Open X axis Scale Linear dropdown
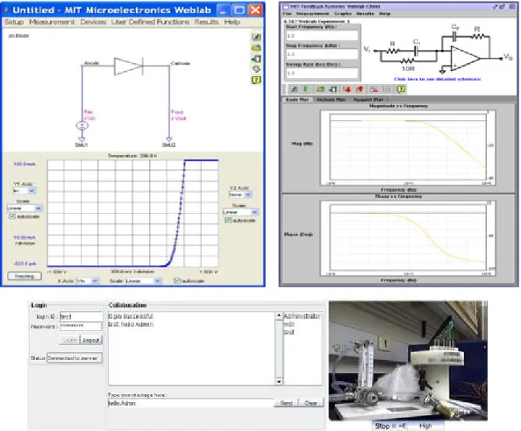521x431 pixels. click(143, 280)
